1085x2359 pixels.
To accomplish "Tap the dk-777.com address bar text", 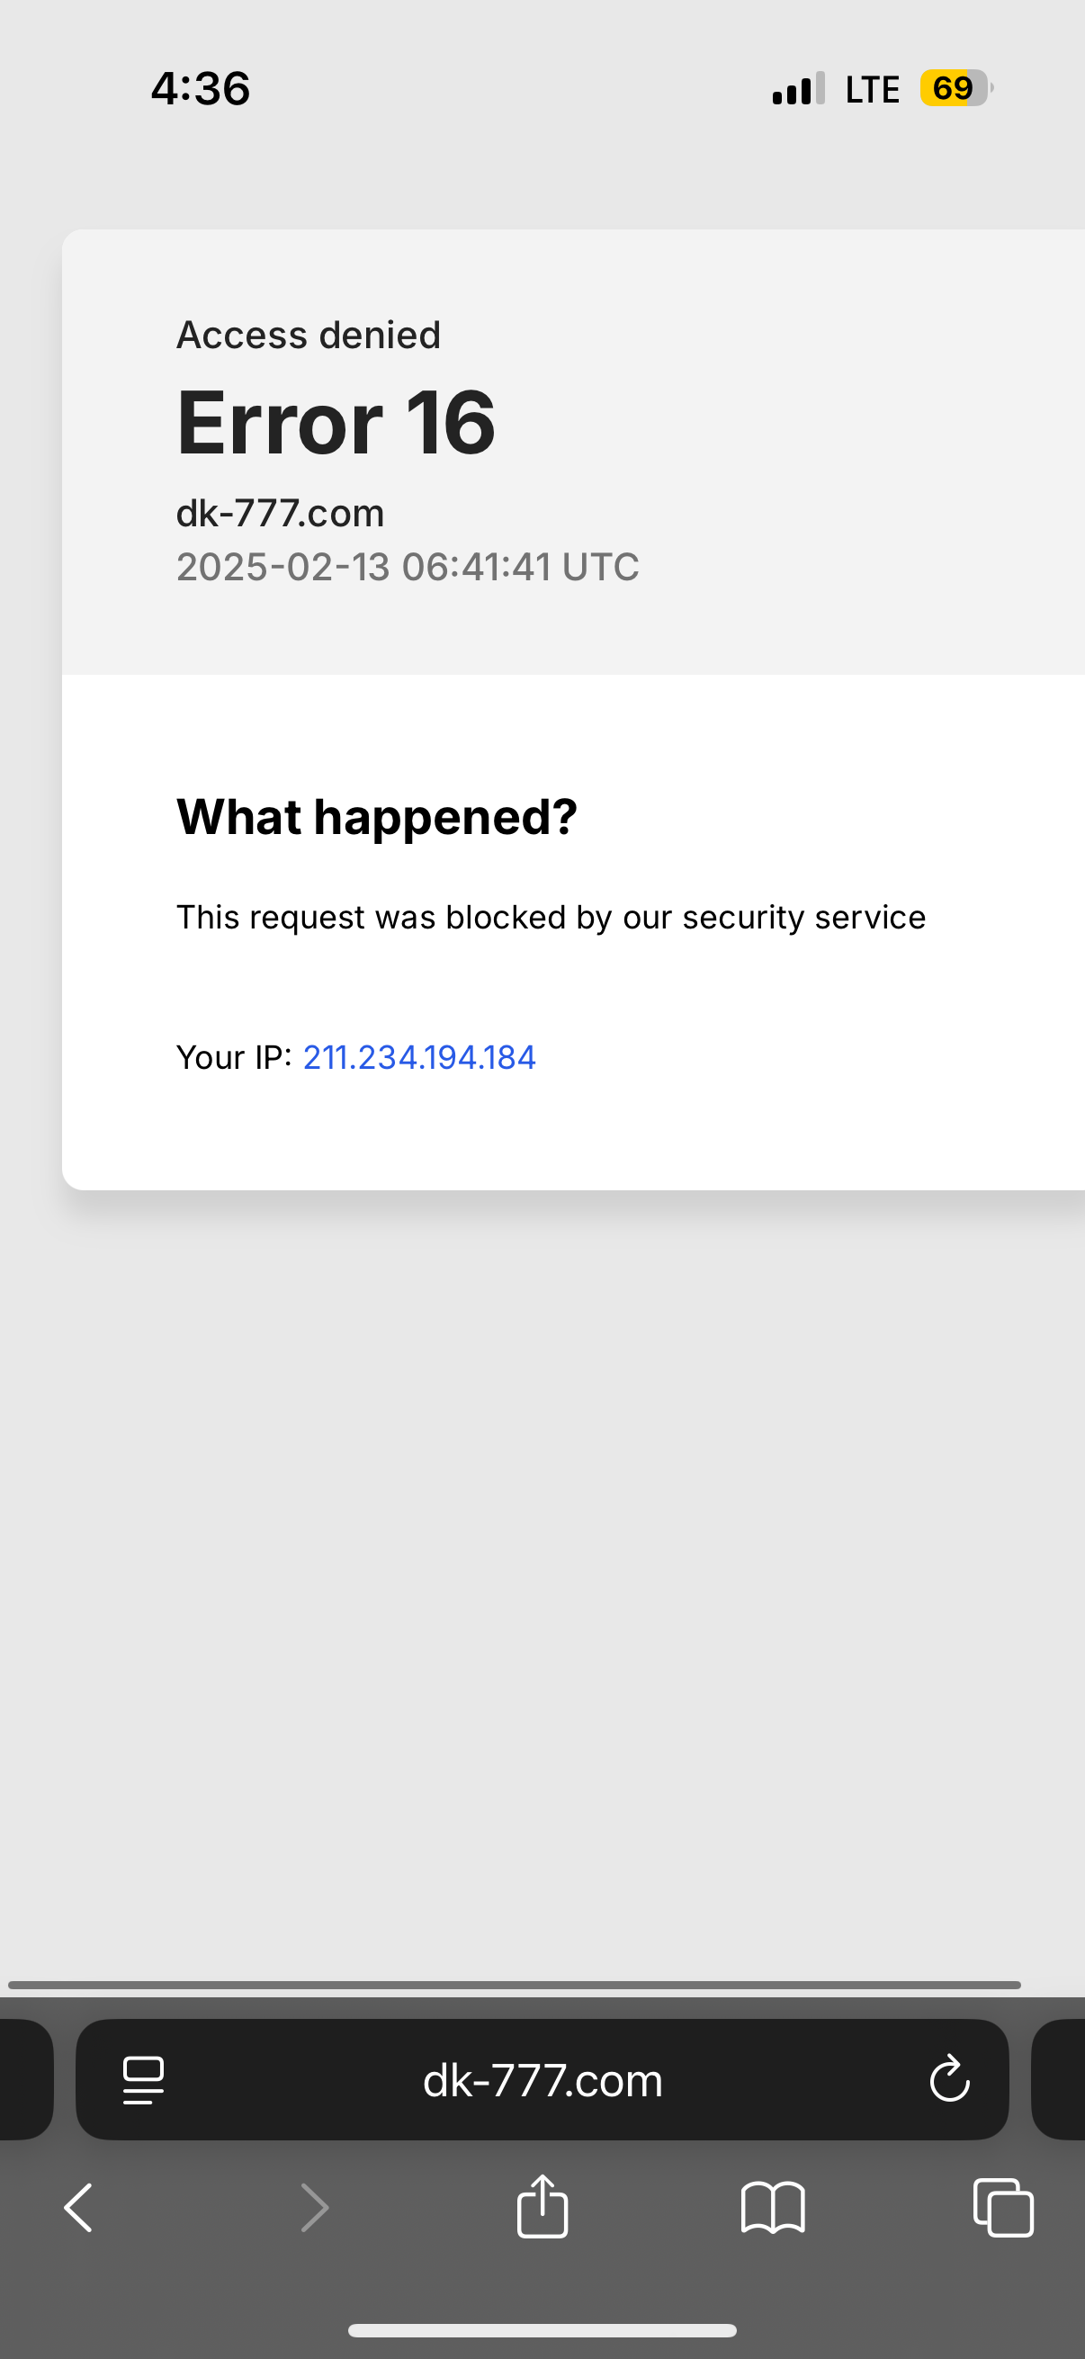I will 542,2081.
